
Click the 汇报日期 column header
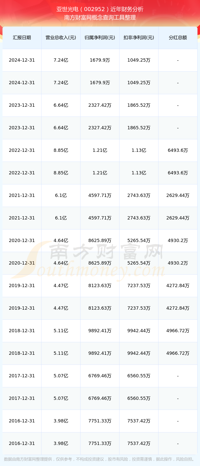point(22,38)
